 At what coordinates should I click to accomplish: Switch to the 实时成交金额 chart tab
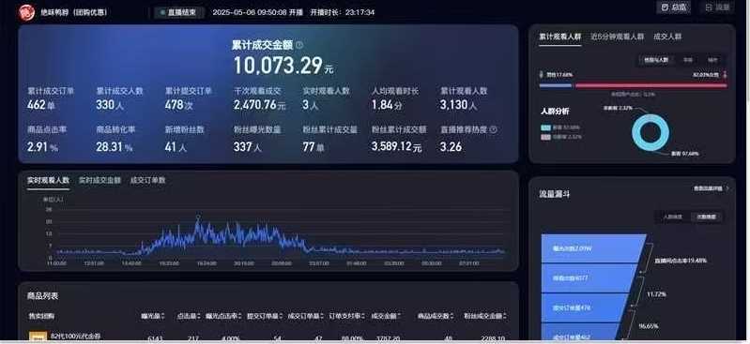pyautogui.click(x=99, y=180)
